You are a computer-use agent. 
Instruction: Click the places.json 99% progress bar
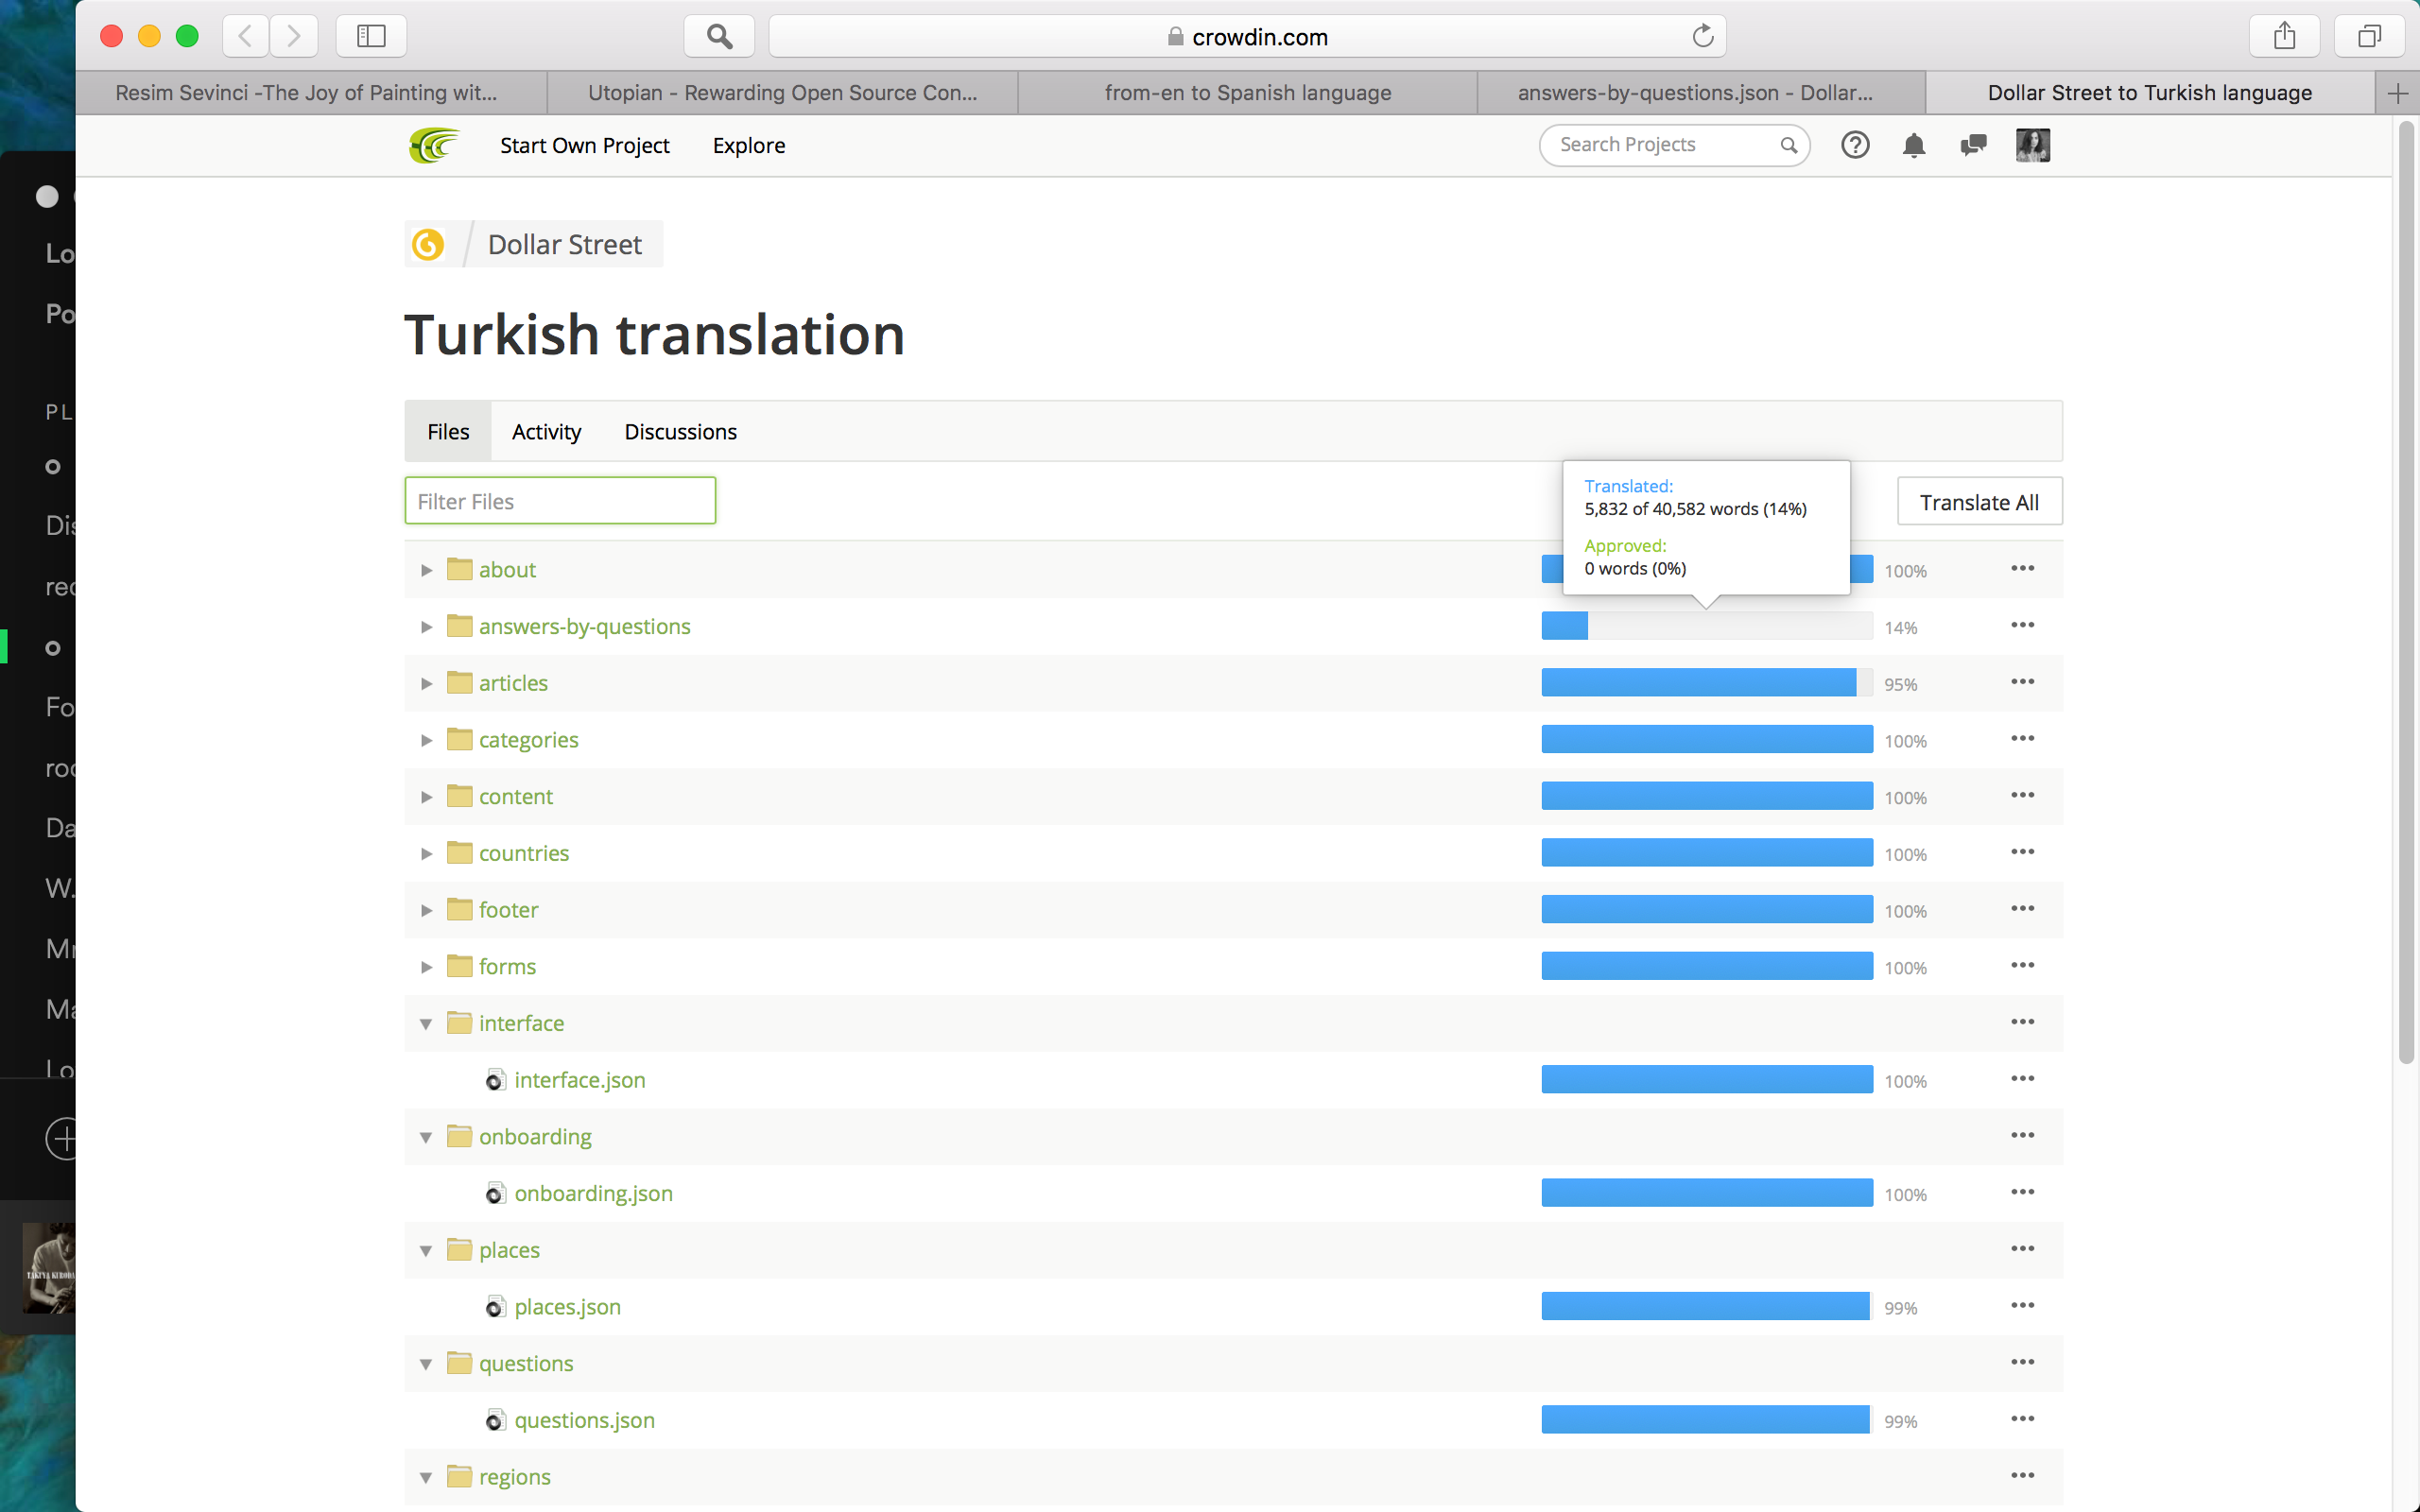coord(1706,1306)
